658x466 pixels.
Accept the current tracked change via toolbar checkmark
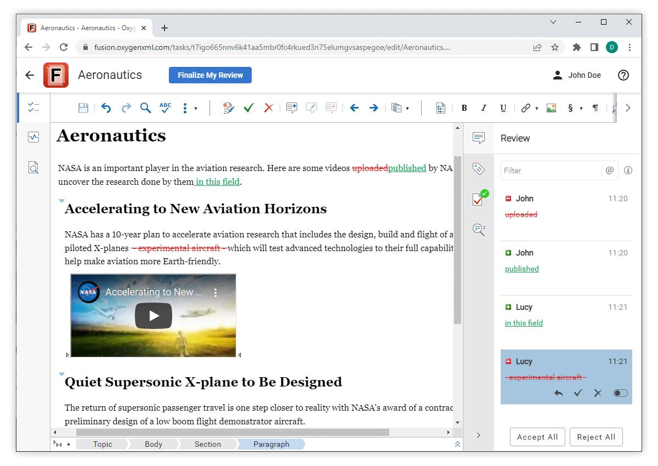point(248,108)
